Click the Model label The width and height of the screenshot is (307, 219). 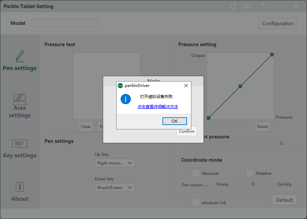(x=18, y=23)
